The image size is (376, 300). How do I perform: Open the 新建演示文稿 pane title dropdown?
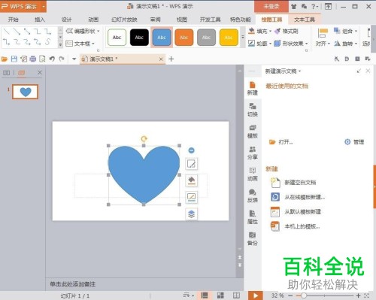click(x=299, y=71)
